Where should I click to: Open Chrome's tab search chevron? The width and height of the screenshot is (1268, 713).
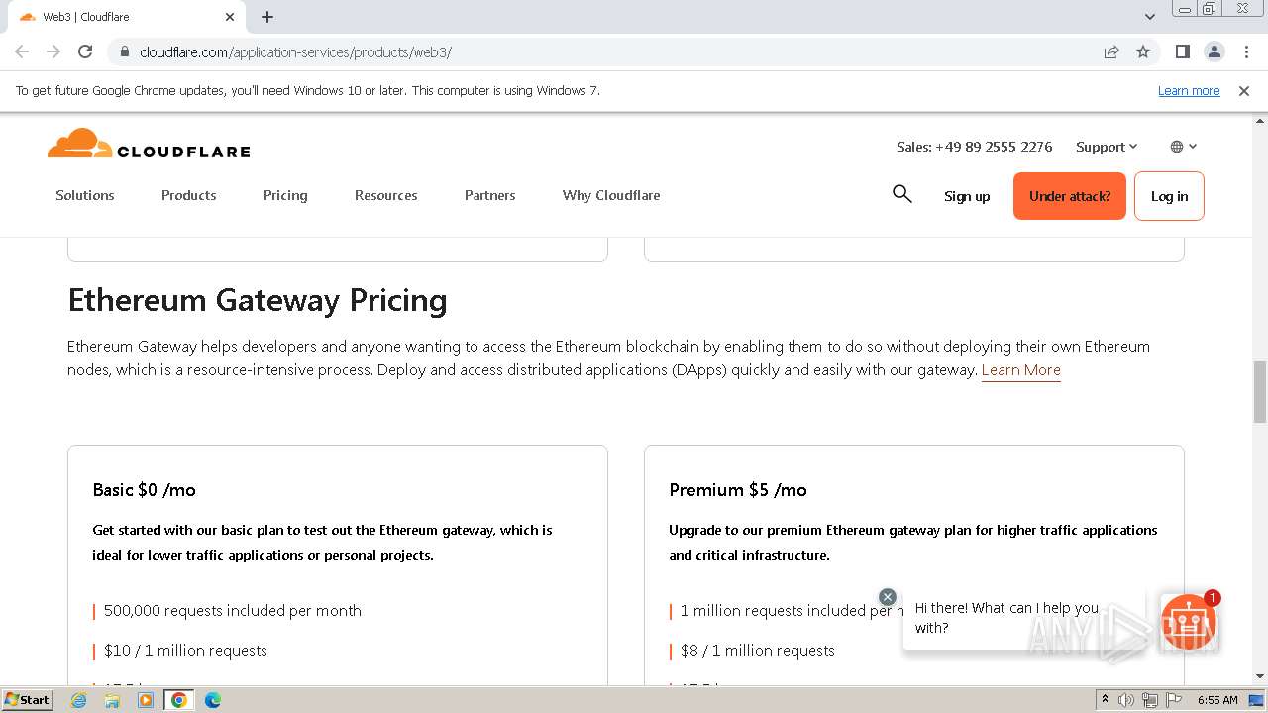(1149, 17)
